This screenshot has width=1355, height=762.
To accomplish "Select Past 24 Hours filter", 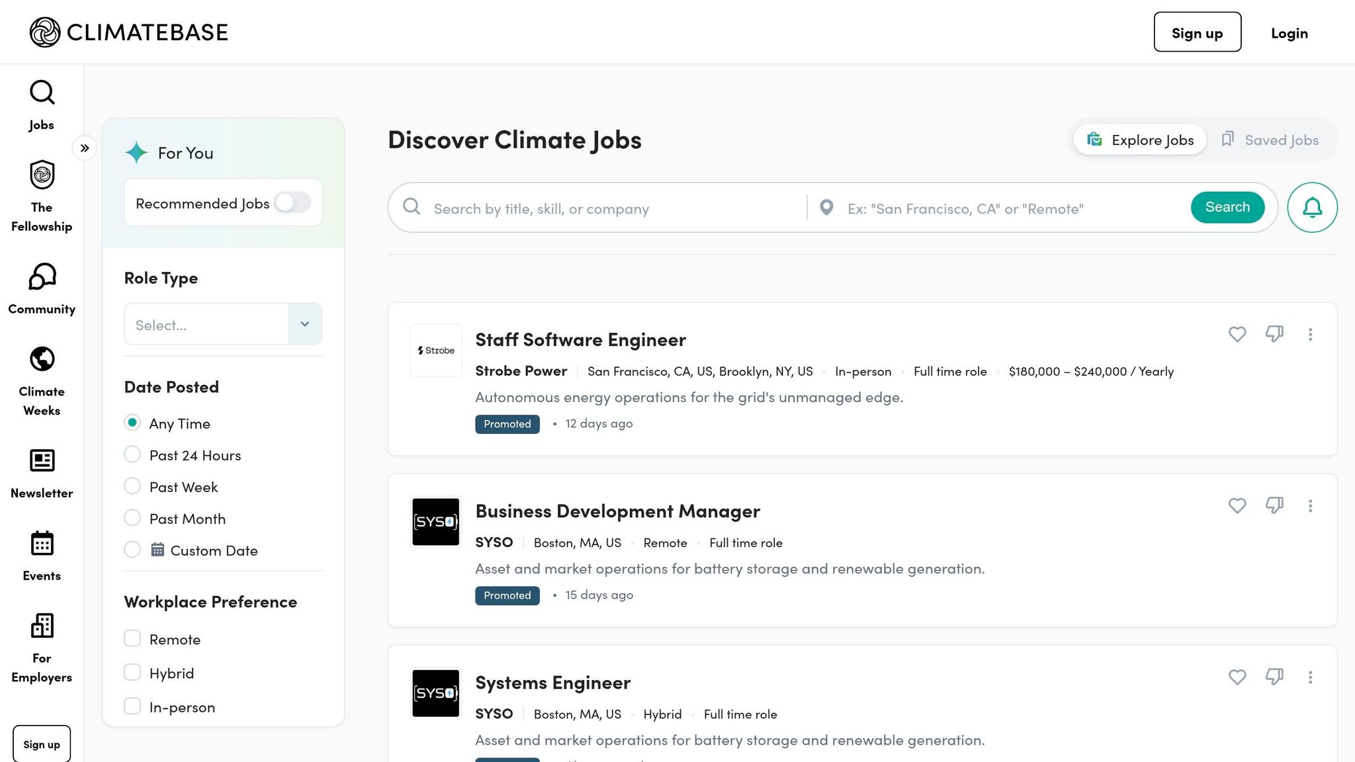I will (132, 454).
